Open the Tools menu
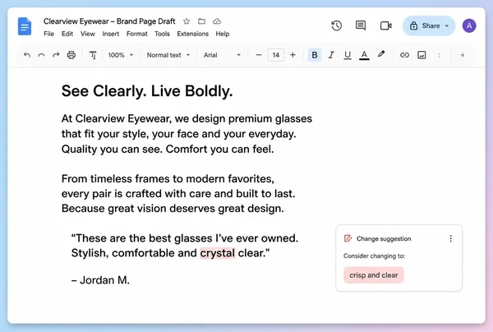The height and width of the screenshot is (332, 493). [x=162, y=34]
